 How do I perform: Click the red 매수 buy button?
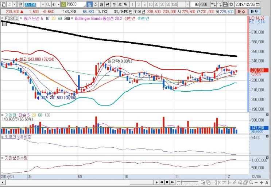(241, 12)
